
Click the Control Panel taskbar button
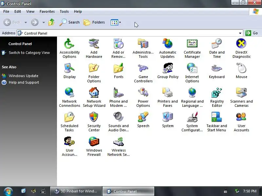coord(128,191)
